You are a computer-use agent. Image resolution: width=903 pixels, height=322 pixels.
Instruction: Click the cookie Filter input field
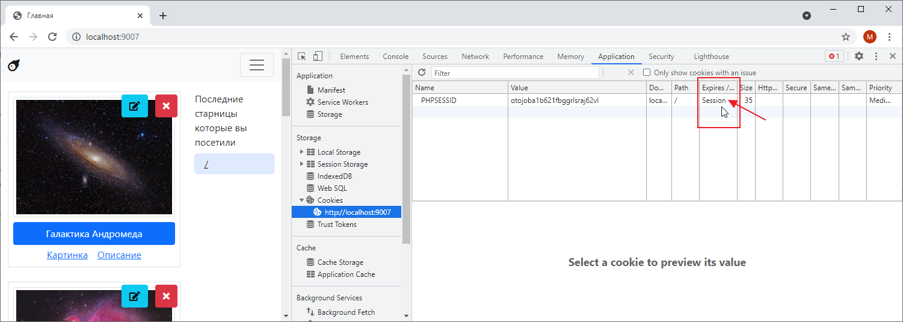(x=515, y=73)
